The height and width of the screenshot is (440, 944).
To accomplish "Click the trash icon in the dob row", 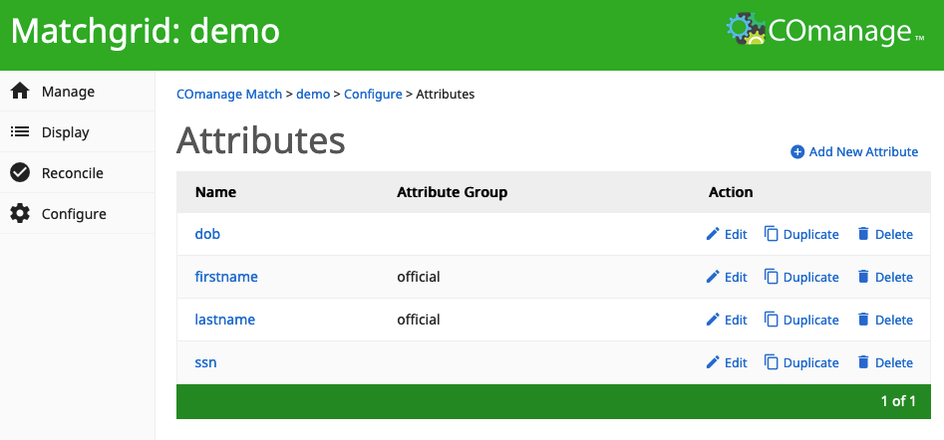I will [863, 234].
